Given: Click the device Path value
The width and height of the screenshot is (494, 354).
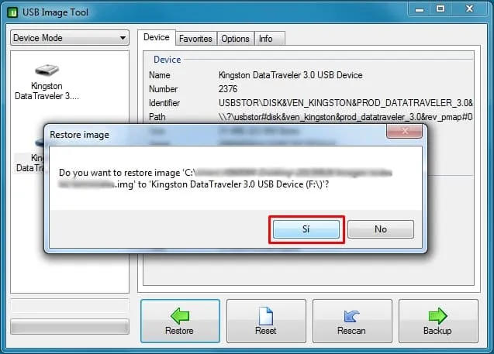Looking at the screenshot, I should tap(345, 117).
